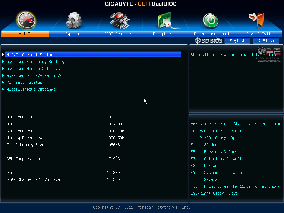This screenshot has height=213, width=284.
Task: Click CPU Frequency value 3888.19MHz
Action: coord(118,131)
